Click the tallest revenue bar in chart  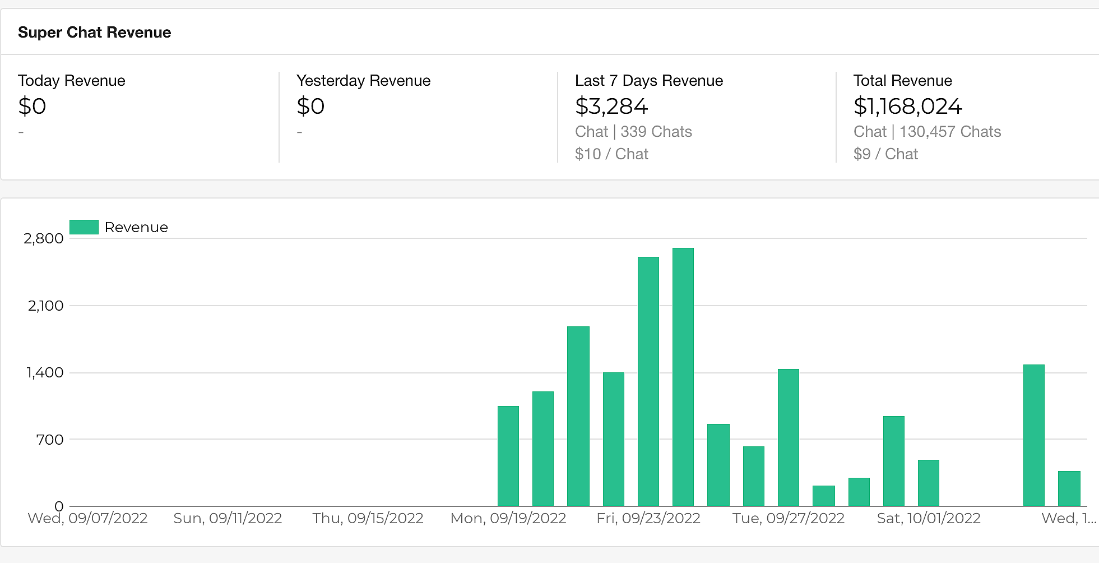[683, 377]
